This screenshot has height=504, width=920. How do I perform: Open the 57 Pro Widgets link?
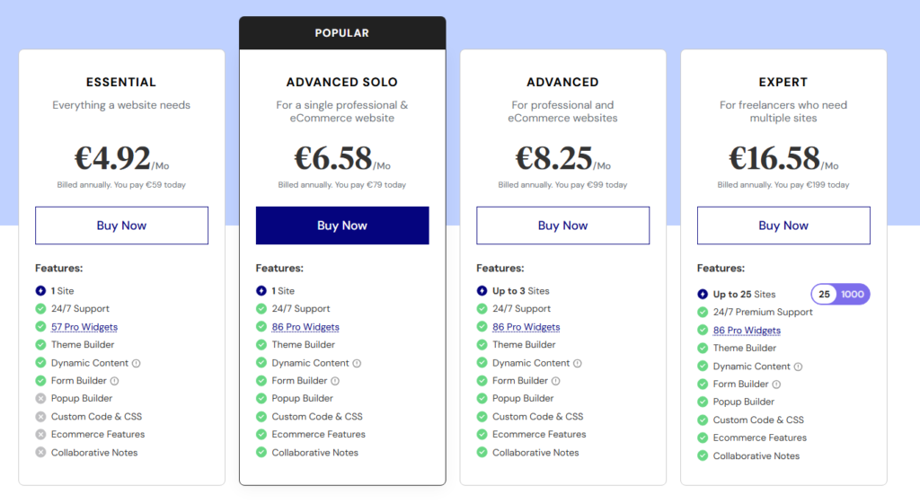(x=84, y=327)
